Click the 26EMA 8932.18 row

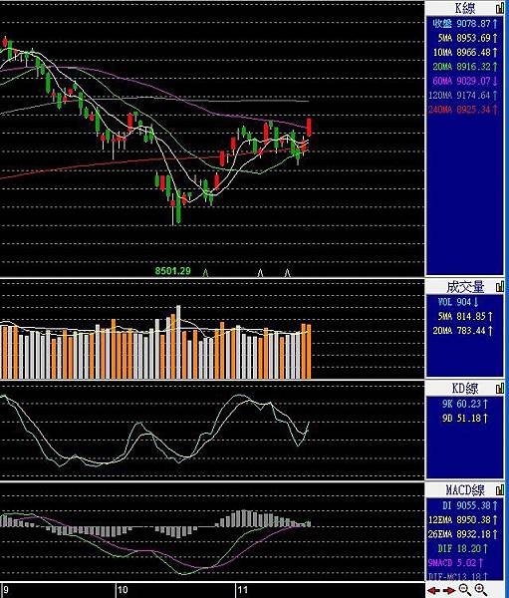point(463,534)
